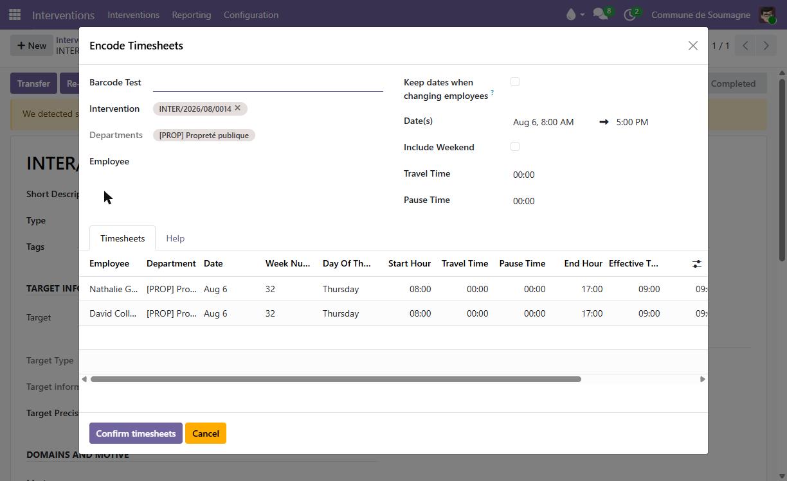Remove the INTER/2026/08/0014 tag
This screenshot has width=787, height=481.
[x=237, y=108]
